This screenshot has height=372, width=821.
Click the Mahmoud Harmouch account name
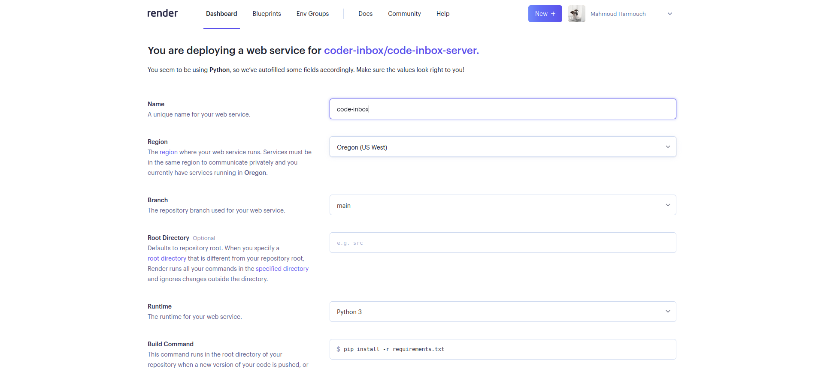pyautogui.click(x=618, y=14)
